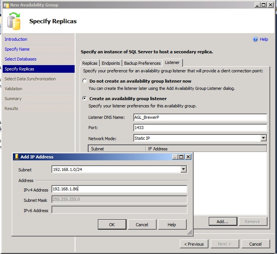Click the New Availability Group window icon
Screen dimensions: 277x254
click(x=6, y=5)
